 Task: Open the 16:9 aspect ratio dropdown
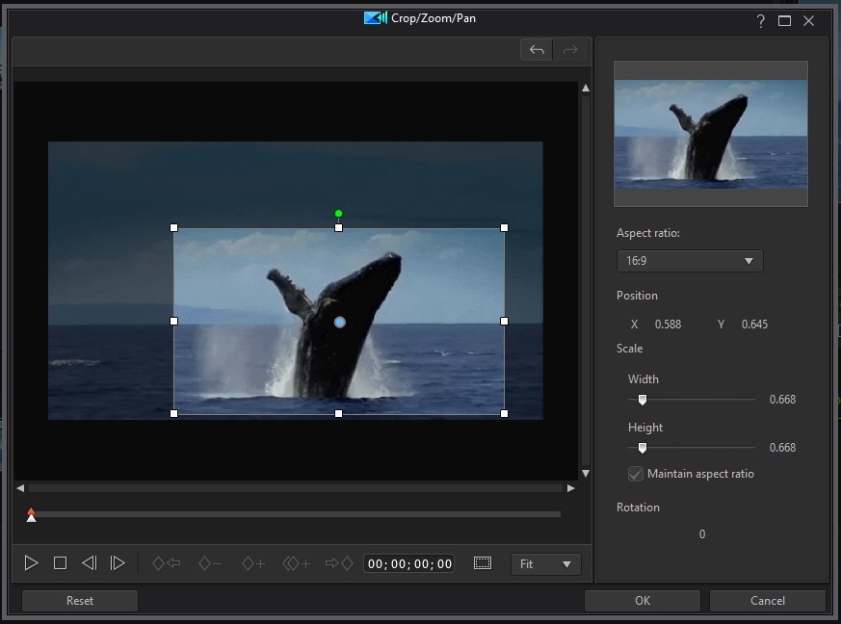690,261
